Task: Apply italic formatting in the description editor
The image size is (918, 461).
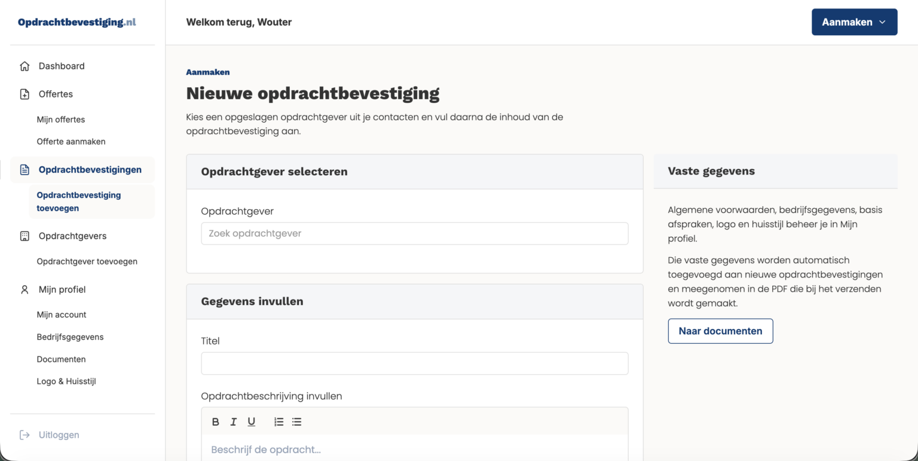Action: tap(234, 422)
